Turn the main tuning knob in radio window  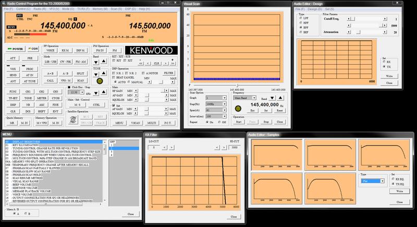pyautogui.click(x=100, y=81)
